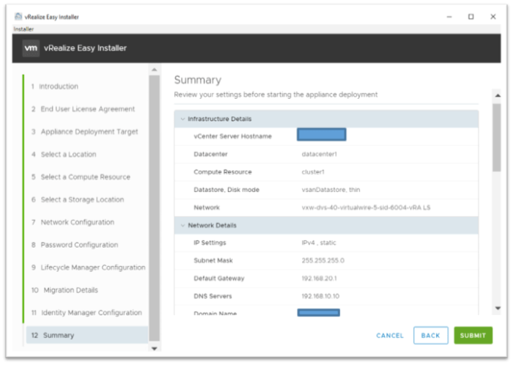
Task: Open the Installer menu
Action: [24, 29]
